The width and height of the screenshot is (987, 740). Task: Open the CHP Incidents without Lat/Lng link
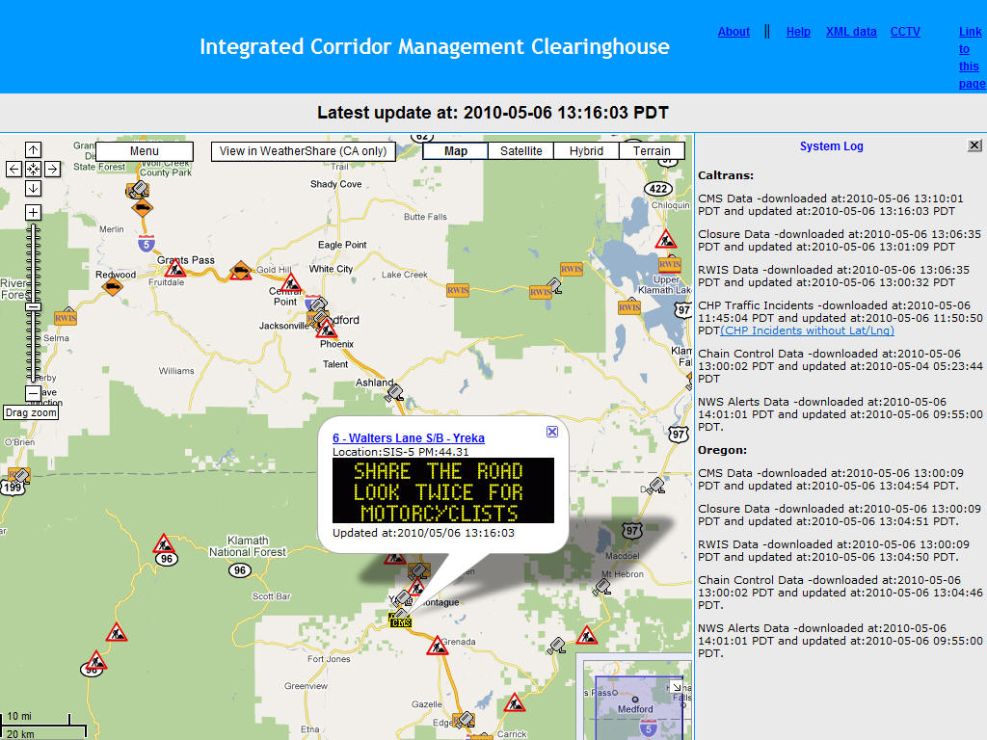(807, 330)
